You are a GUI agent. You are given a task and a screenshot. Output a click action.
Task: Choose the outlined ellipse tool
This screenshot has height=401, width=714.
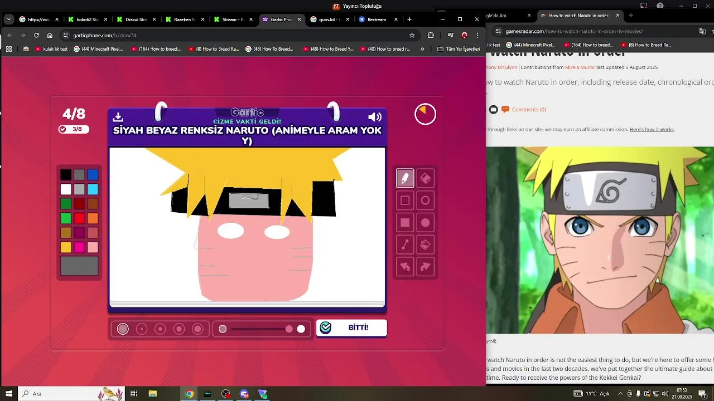[x=425, y=200]
